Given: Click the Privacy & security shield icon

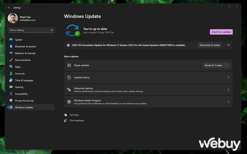Looking at the screenshot, I should click(x=11, y=101).
